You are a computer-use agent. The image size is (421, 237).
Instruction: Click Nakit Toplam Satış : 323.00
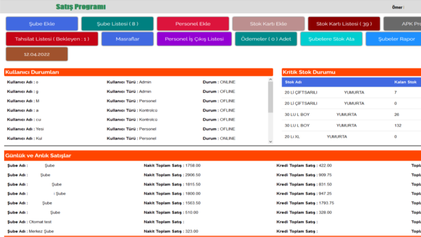tap(171, 232)
